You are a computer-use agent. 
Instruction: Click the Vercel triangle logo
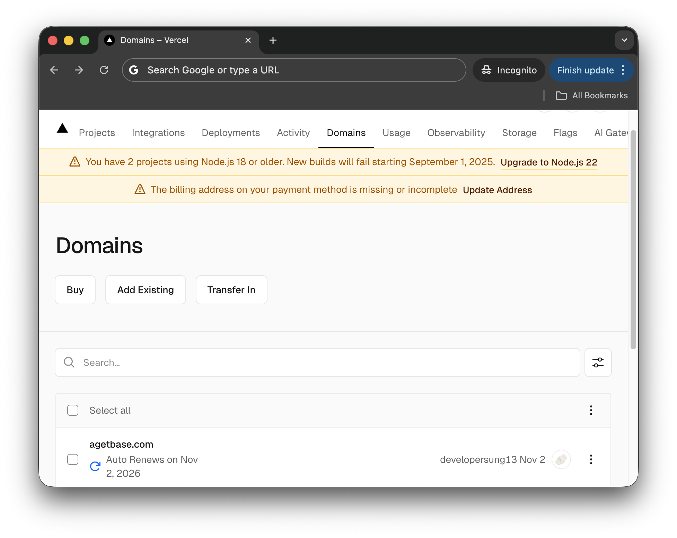tap(62, 129)
